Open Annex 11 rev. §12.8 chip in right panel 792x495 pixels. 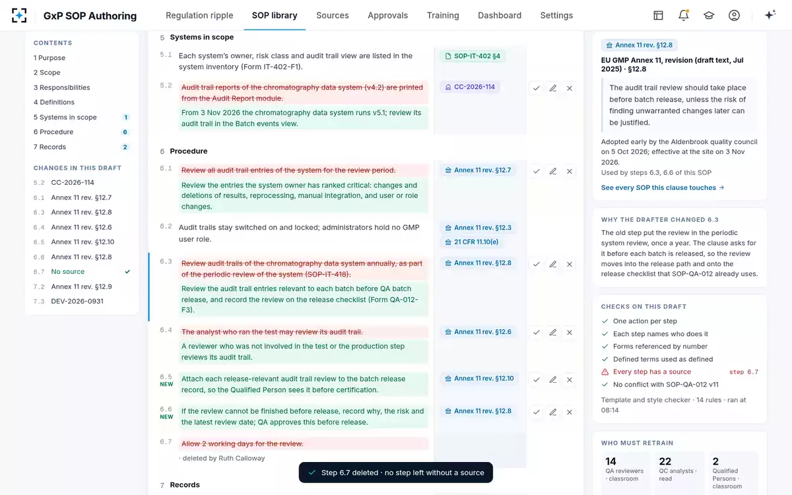point(640,46)
